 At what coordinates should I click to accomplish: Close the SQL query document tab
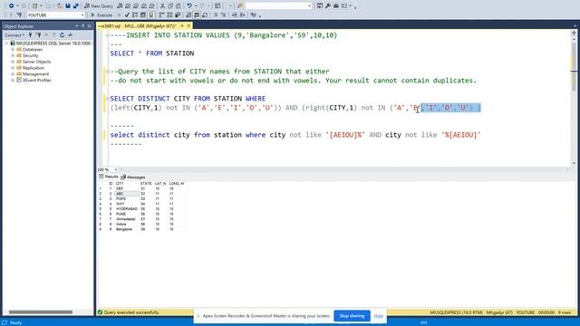coord(188,26)
